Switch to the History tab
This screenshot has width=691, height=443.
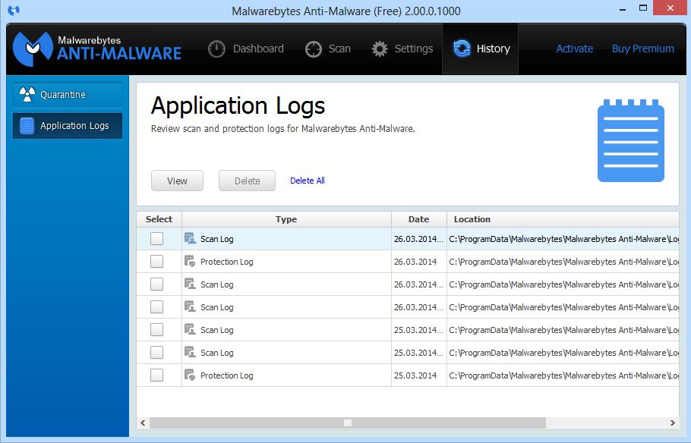click(481, 49)
